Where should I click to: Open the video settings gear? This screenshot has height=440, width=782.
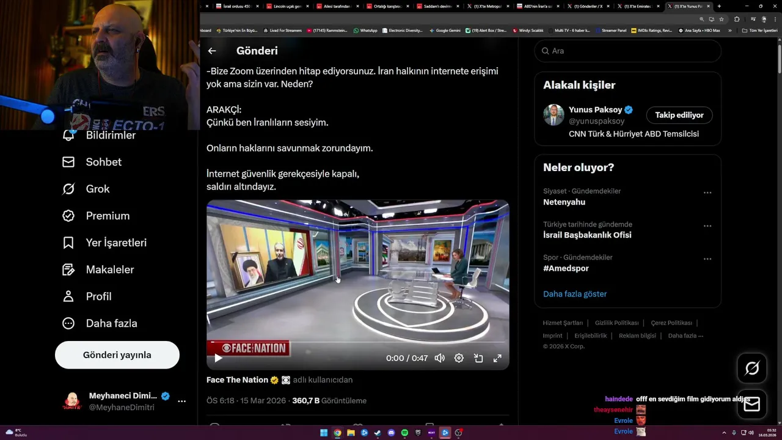(x=459, y=358)
